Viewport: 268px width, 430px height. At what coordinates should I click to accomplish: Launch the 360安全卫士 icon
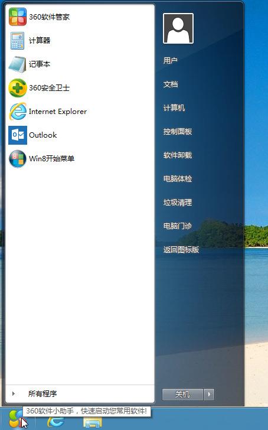[18, 88]
